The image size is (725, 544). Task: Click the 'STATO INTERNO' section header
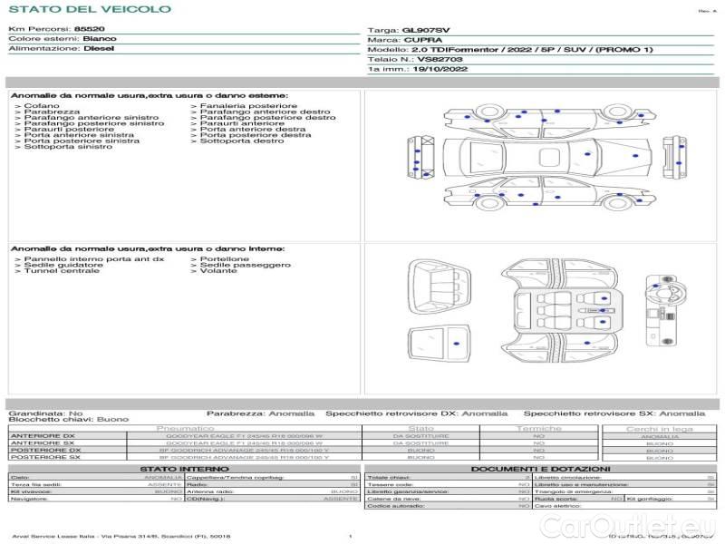click(184, 469)
